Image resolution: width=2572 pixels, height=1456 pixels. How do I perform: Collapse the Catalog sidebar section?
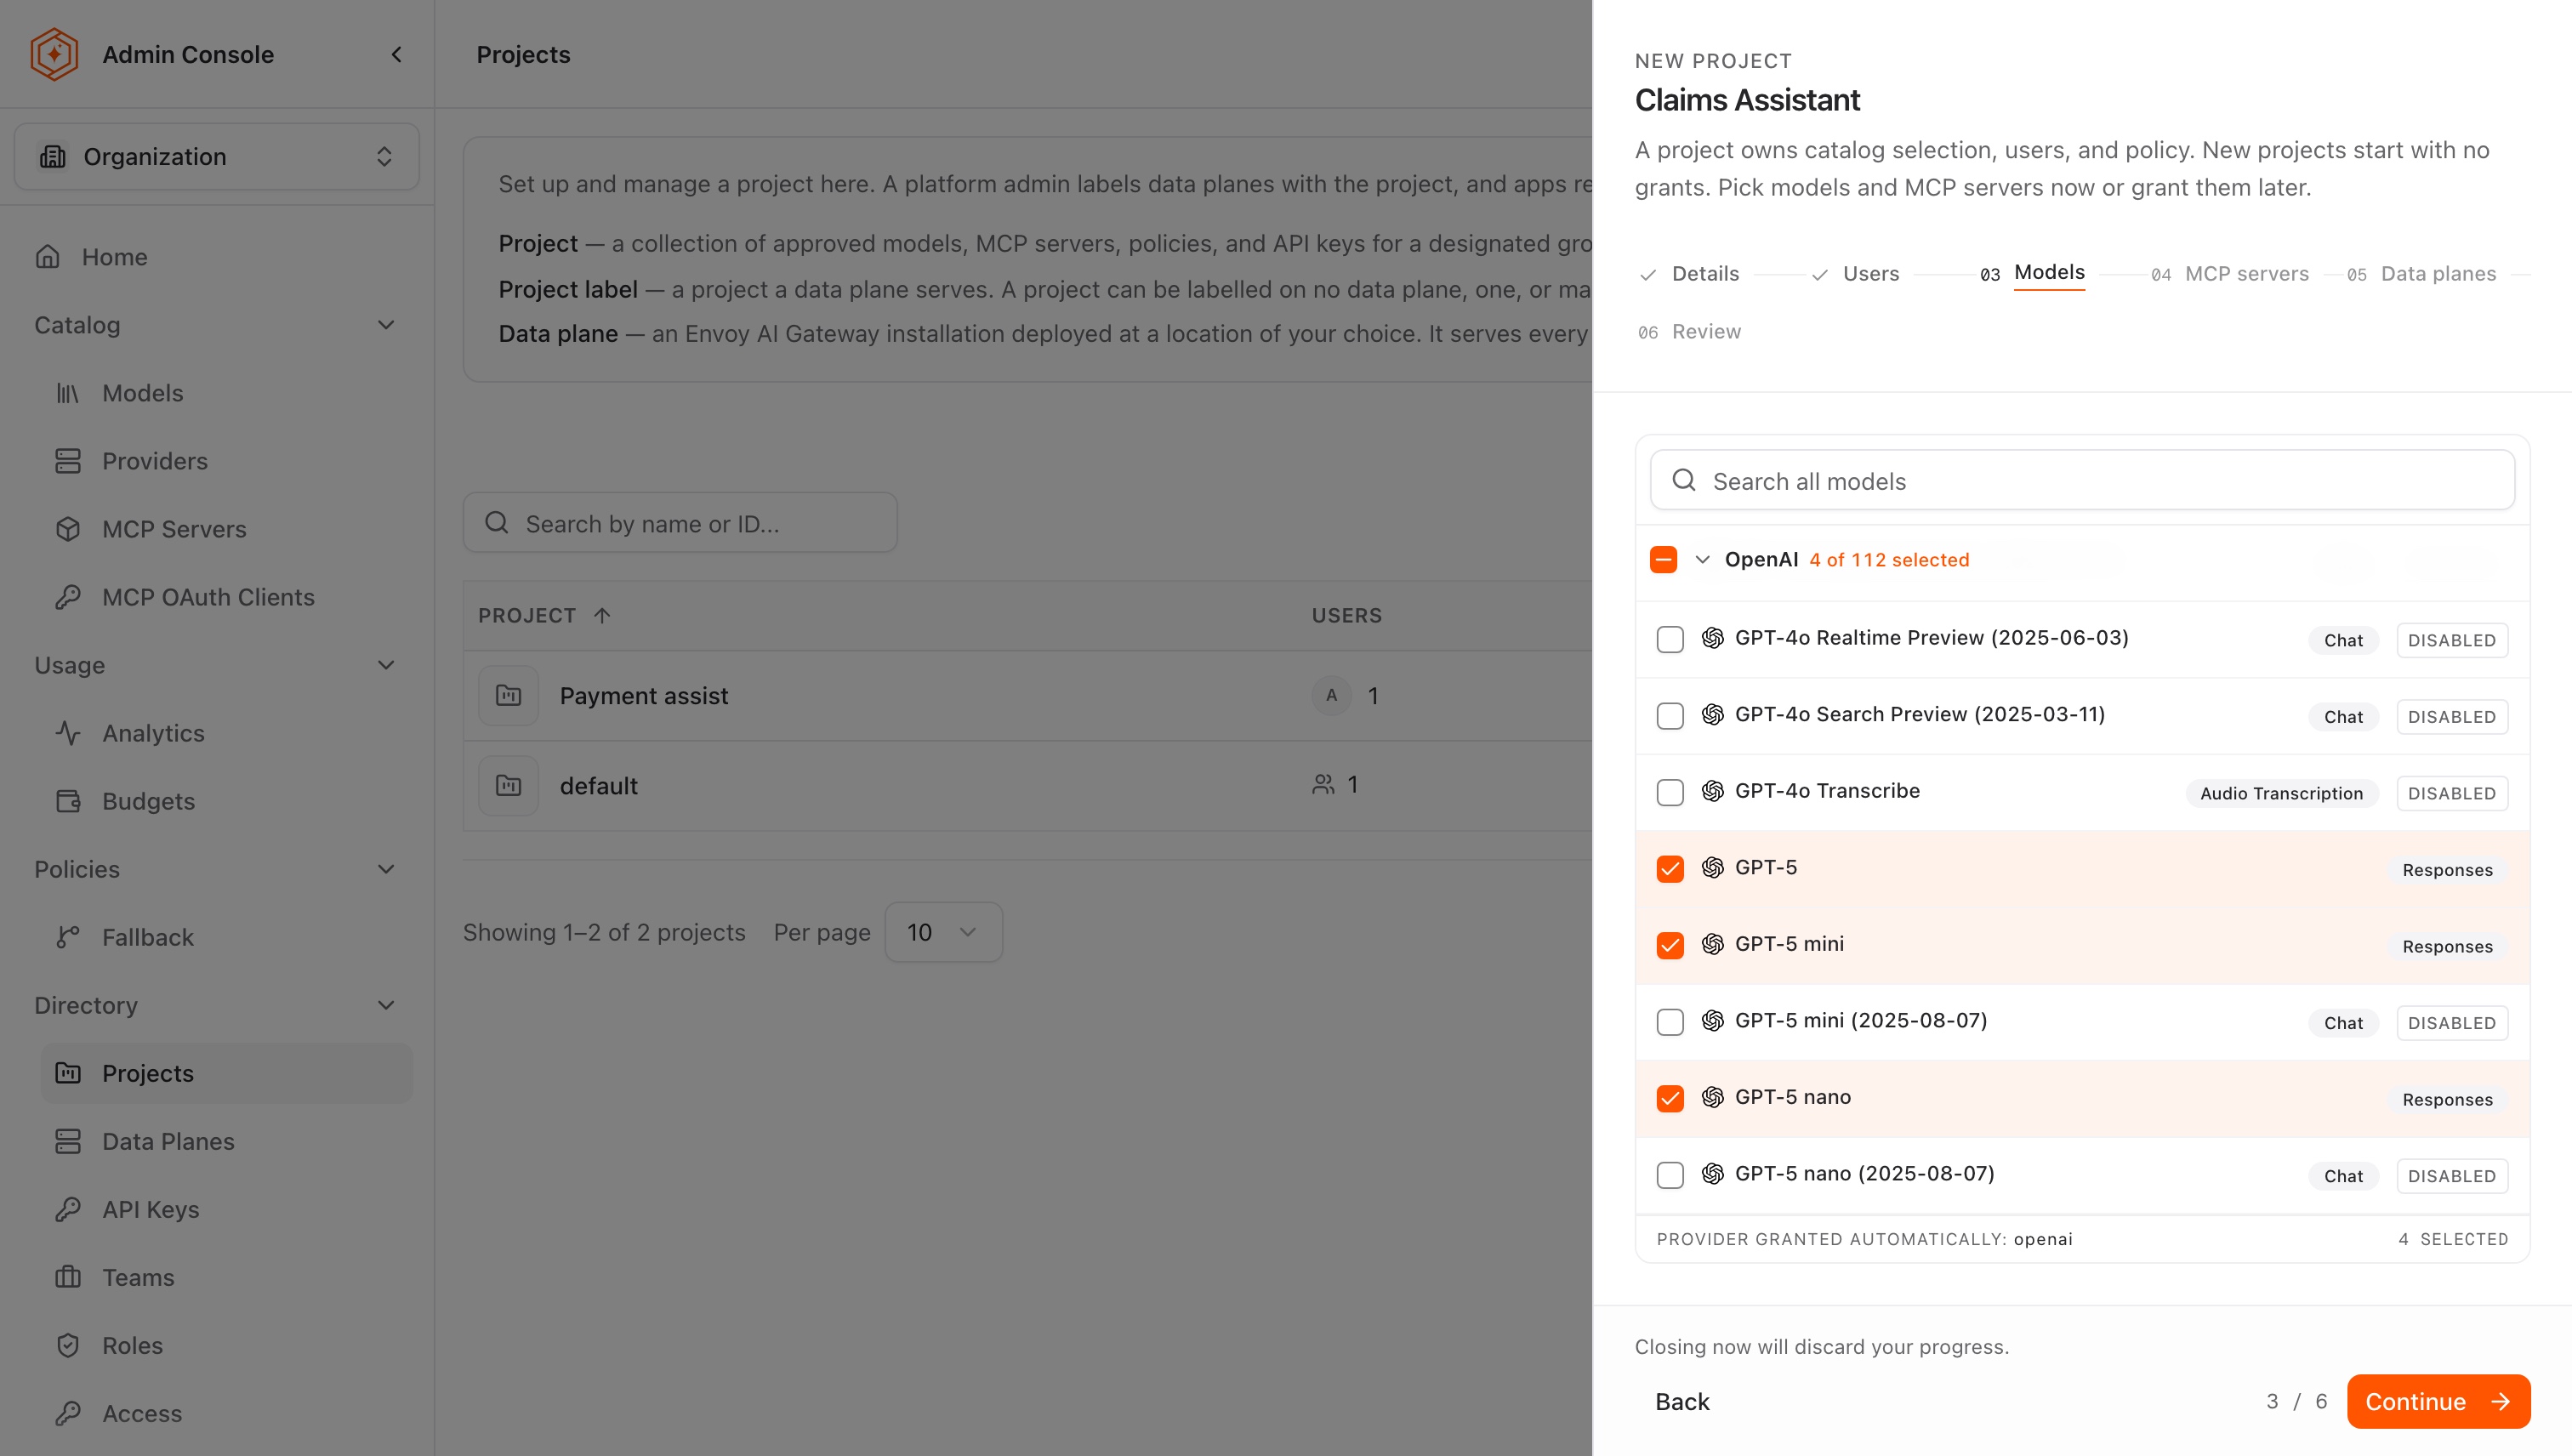[386, 325]
